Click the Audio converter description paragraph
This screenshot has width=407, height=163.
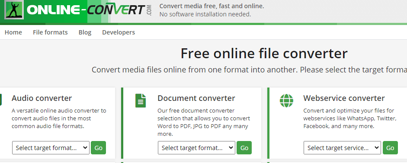(59, 119)
